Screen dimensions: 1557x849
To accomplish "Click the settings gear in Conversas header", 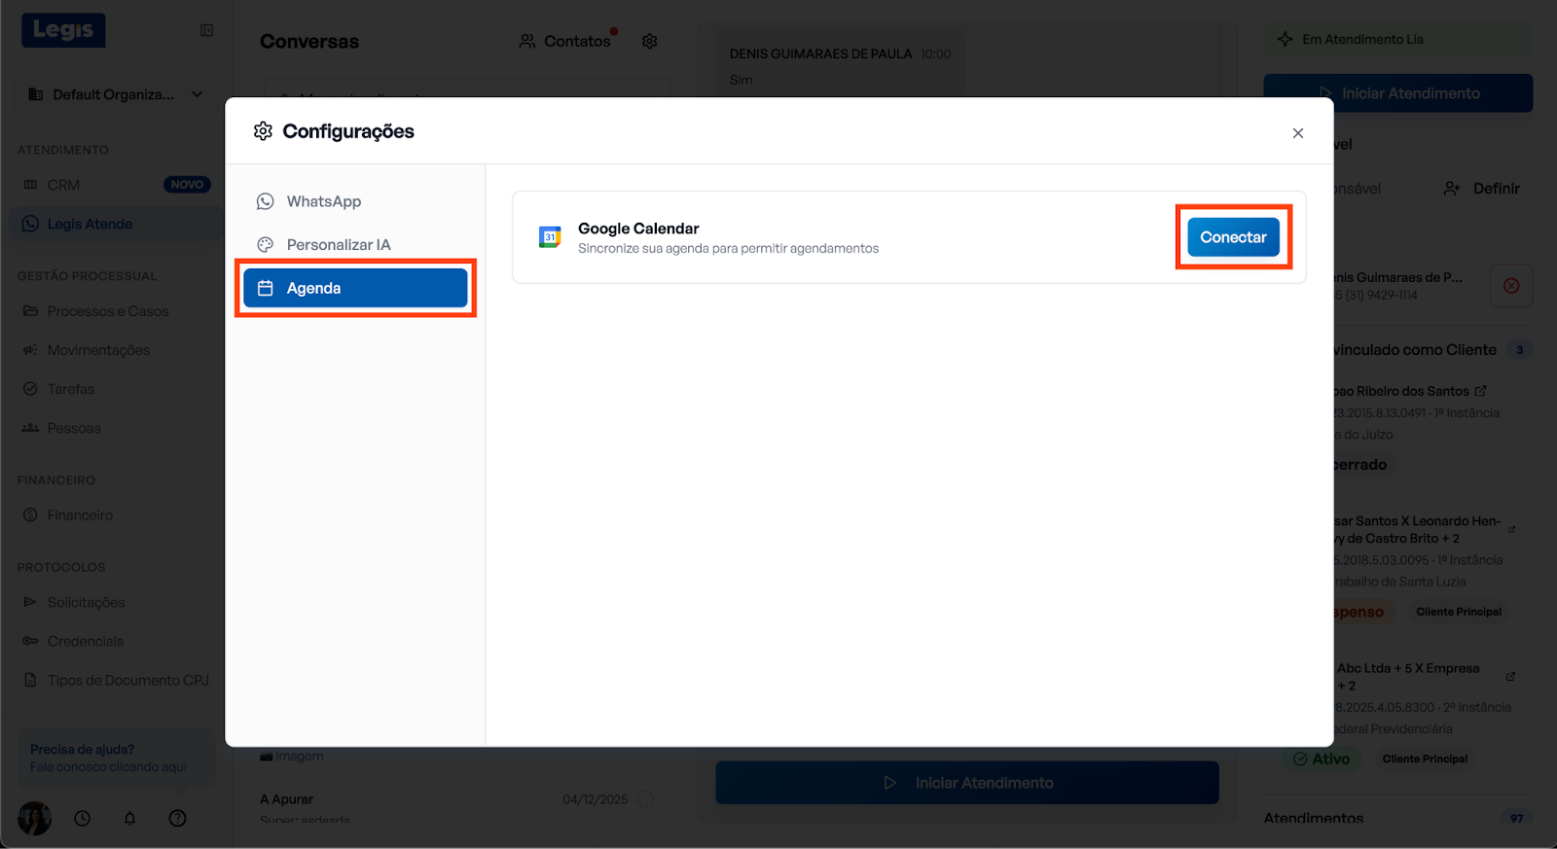I will click(x=650, y=41).
